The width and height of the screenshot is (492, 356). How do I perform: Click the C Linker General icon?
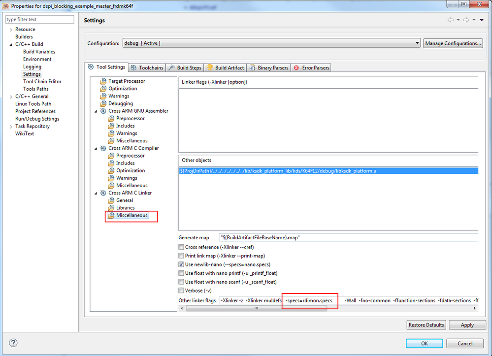coord(111,200)
